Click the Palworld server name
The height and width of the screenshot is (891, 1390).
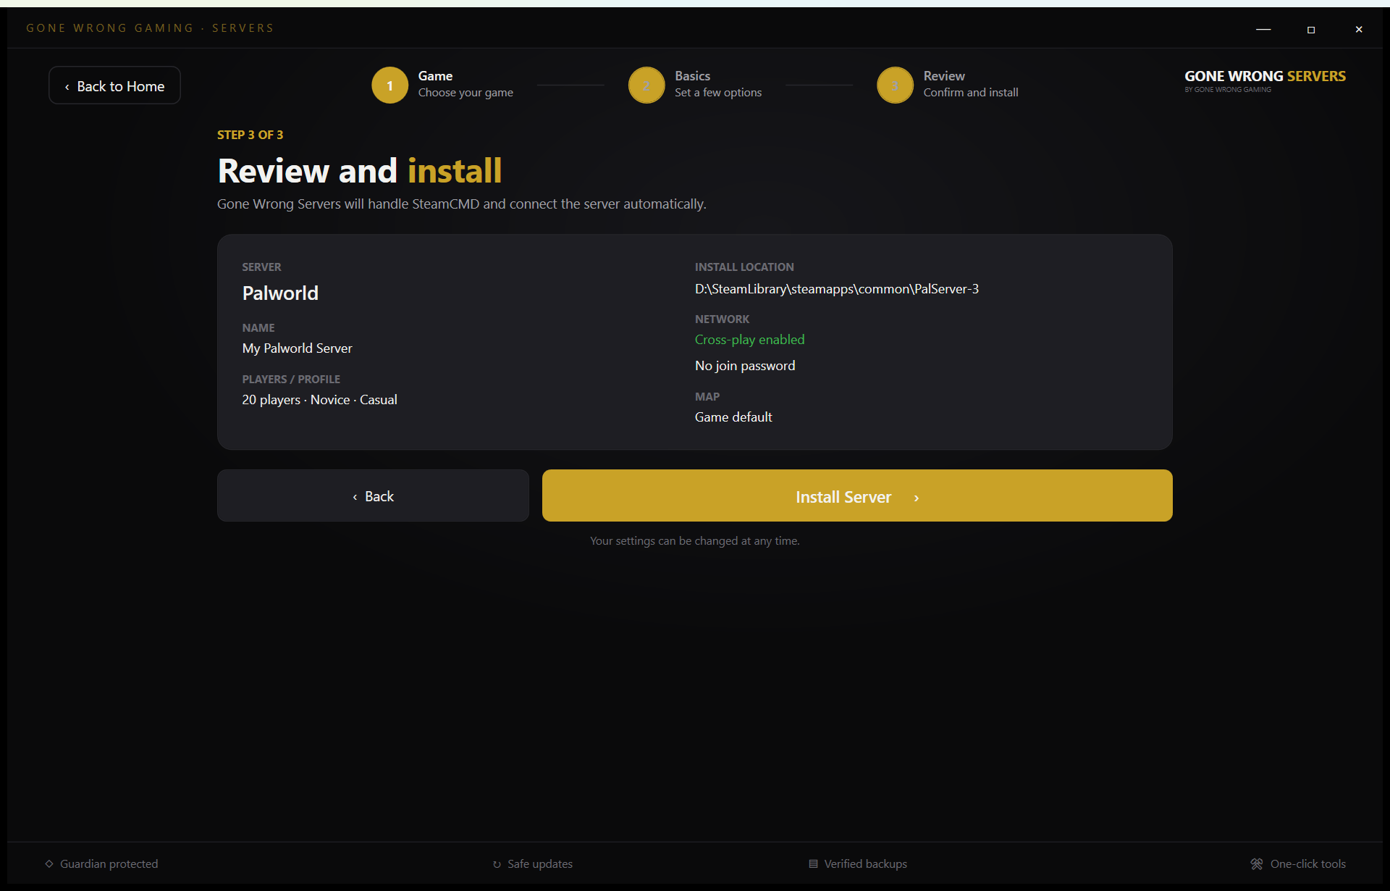point(280,293)
